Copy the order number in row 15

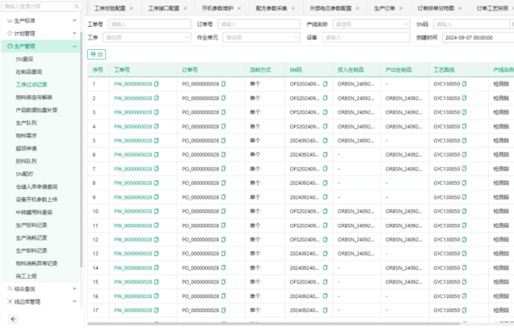[x=224, y=281]
